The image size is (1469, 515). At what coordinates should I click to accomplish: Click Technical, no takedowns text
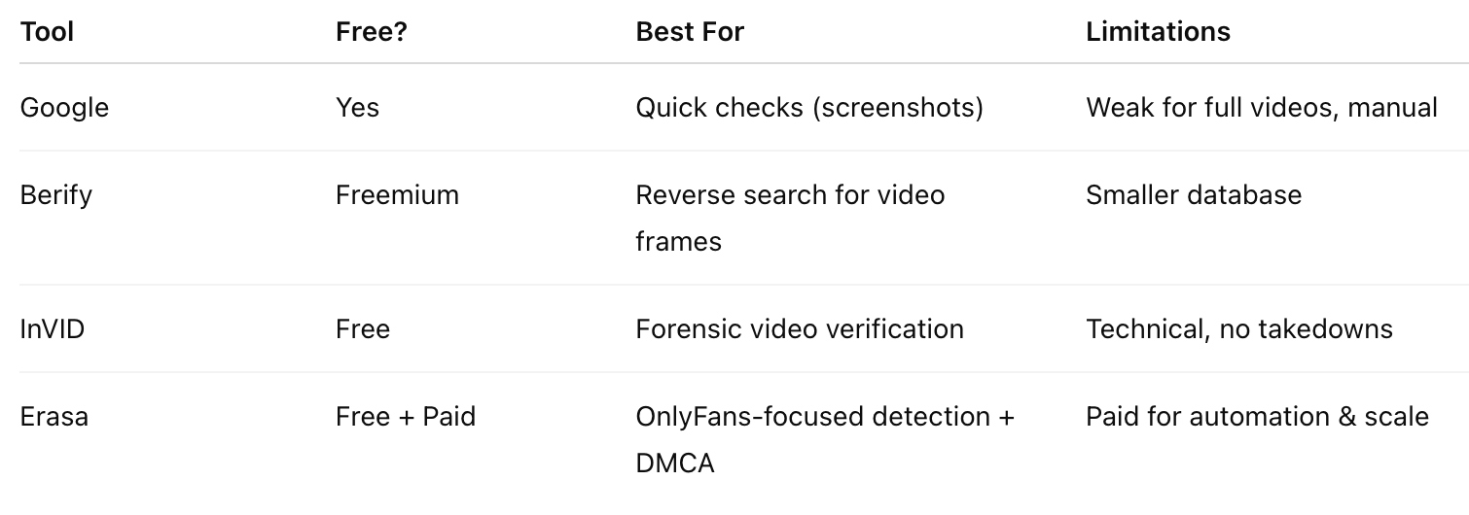[x=1239, y=329]
